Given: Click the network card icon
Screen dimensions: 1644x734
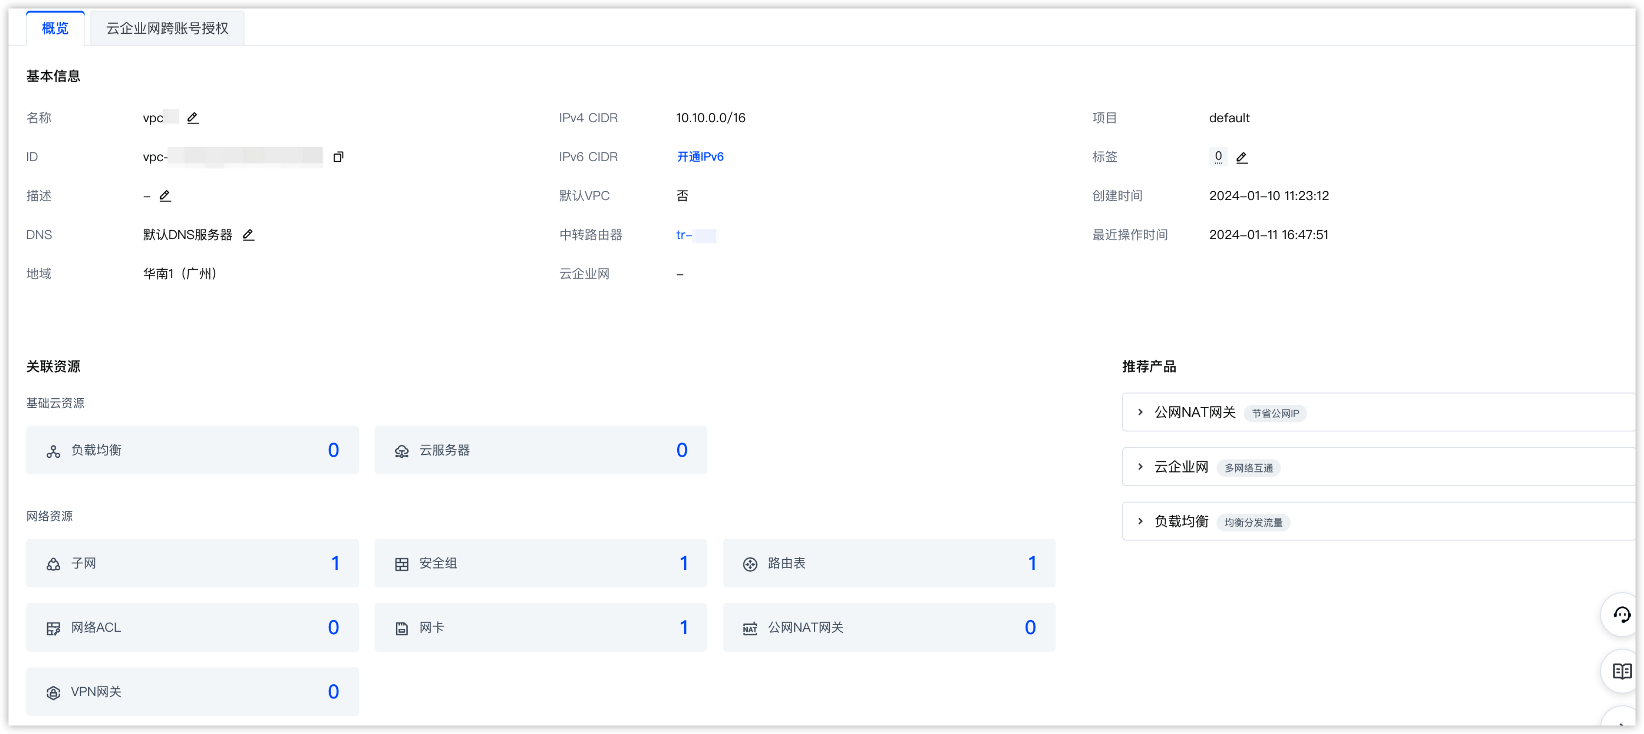Looking at the screenshot, I should click(401, 629).
